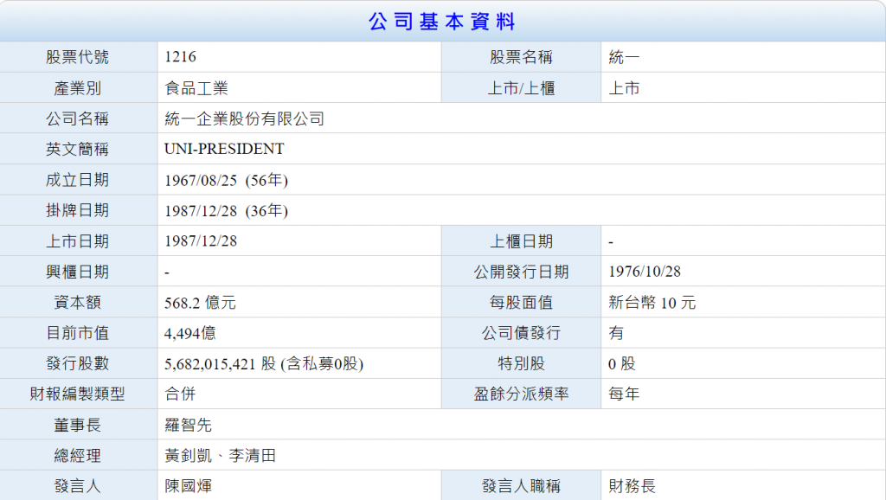Click the 財報編製類型 value 合併

(x=180, y=394)
